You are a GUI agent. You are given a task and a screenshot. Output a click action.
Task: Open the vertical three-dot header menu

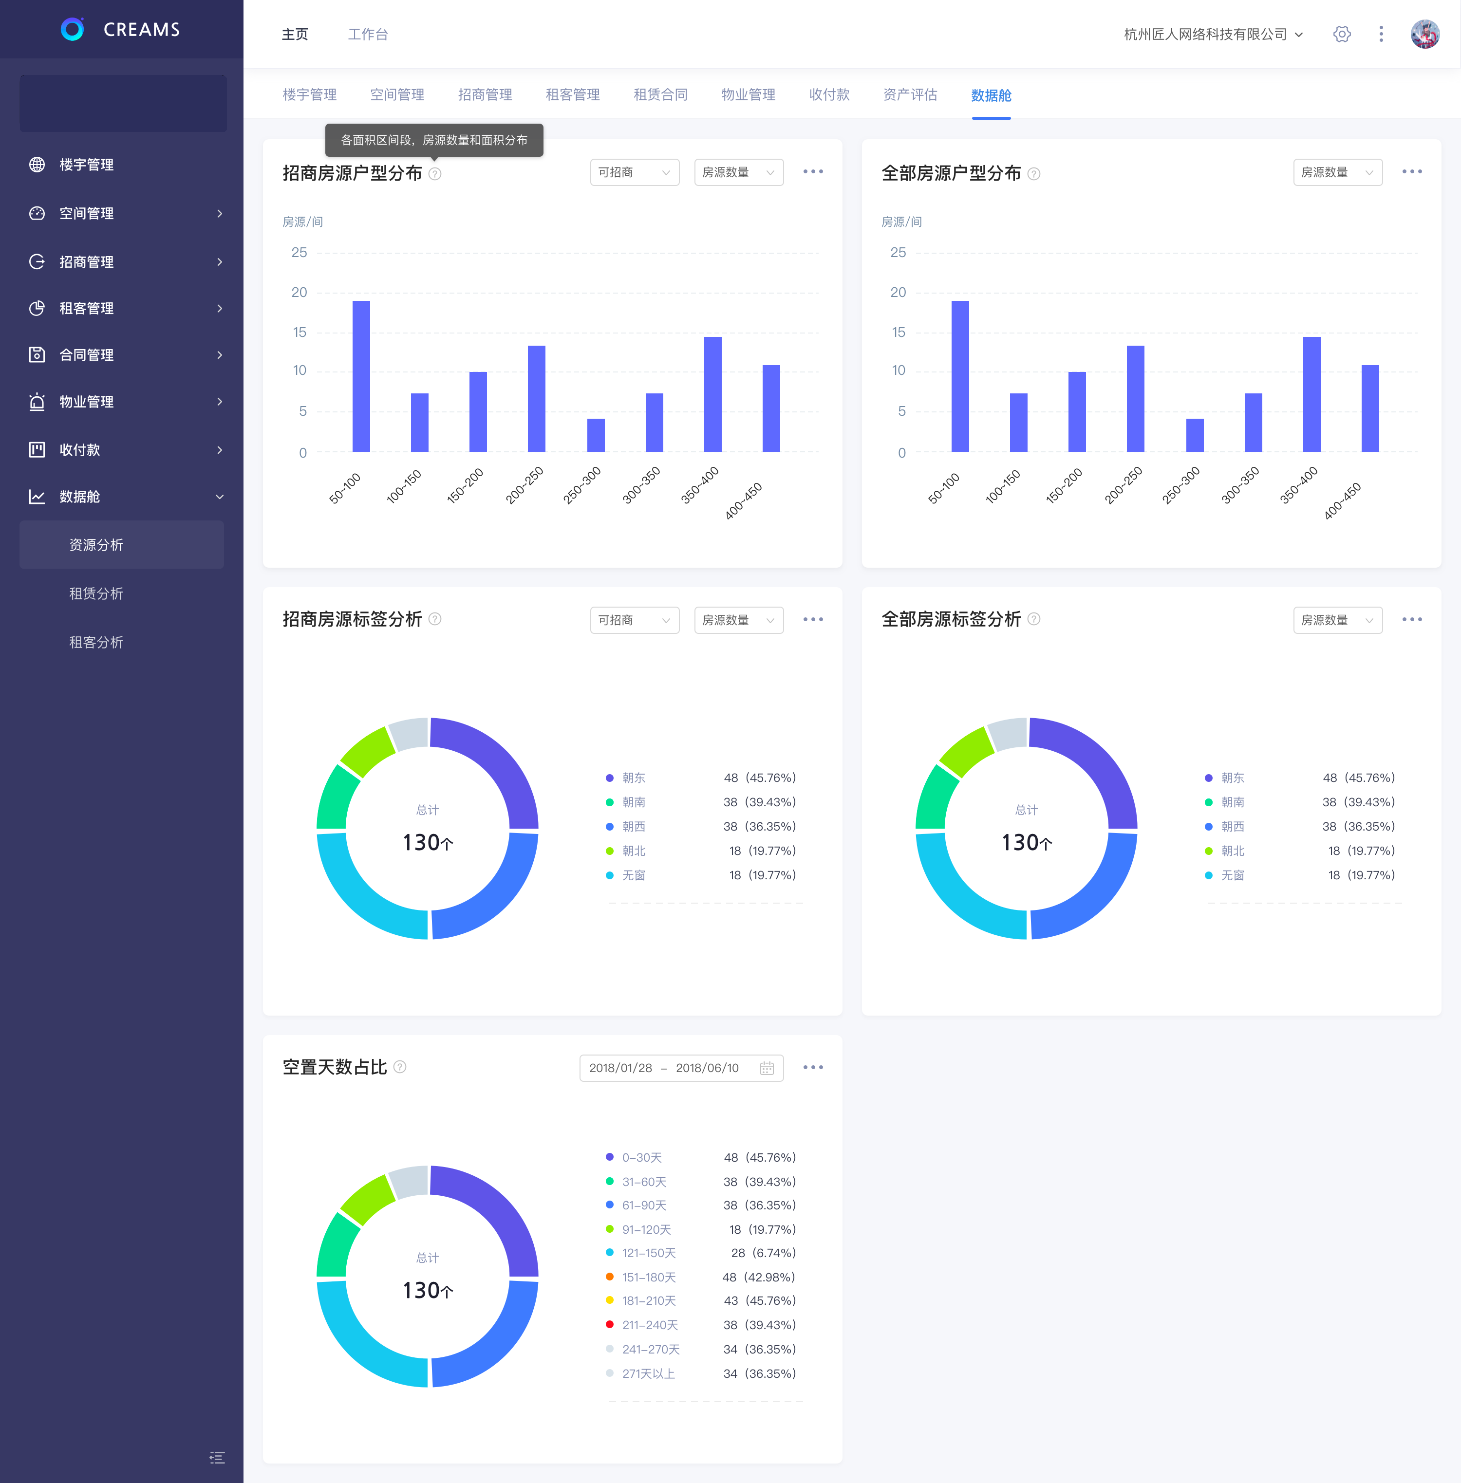(1381, 35)
